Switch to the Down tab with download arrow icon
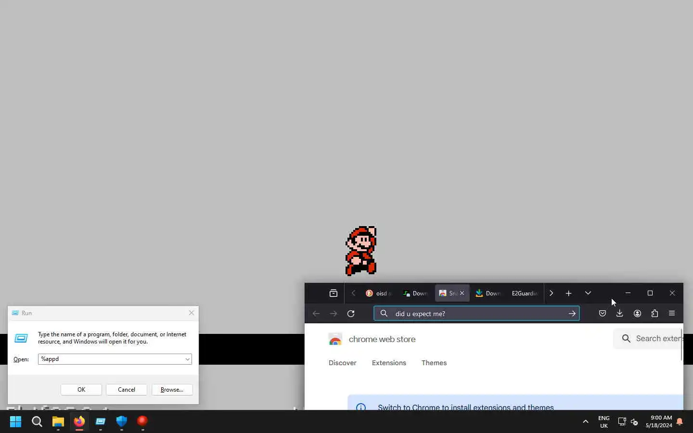 point(488,293)
